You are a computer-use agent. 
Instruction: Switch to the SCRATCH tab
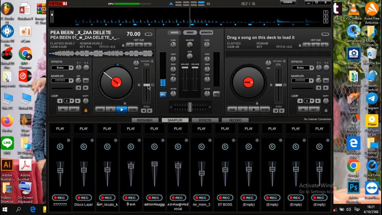click(x=206, y=33)
